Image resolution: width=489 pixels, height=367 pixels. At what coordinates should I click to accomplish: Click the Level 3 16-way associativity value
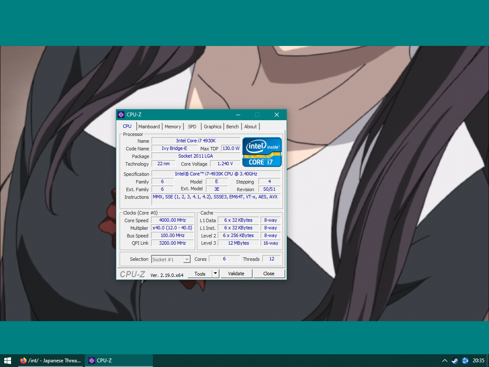pos(271,243)
